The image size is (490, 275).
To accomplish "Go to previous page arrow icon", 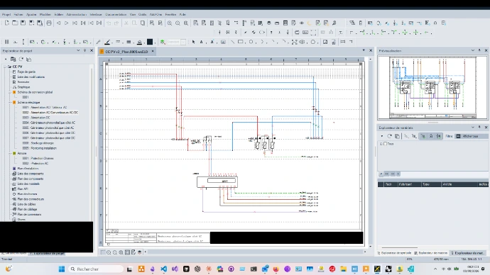I will (x=58, y=23).
